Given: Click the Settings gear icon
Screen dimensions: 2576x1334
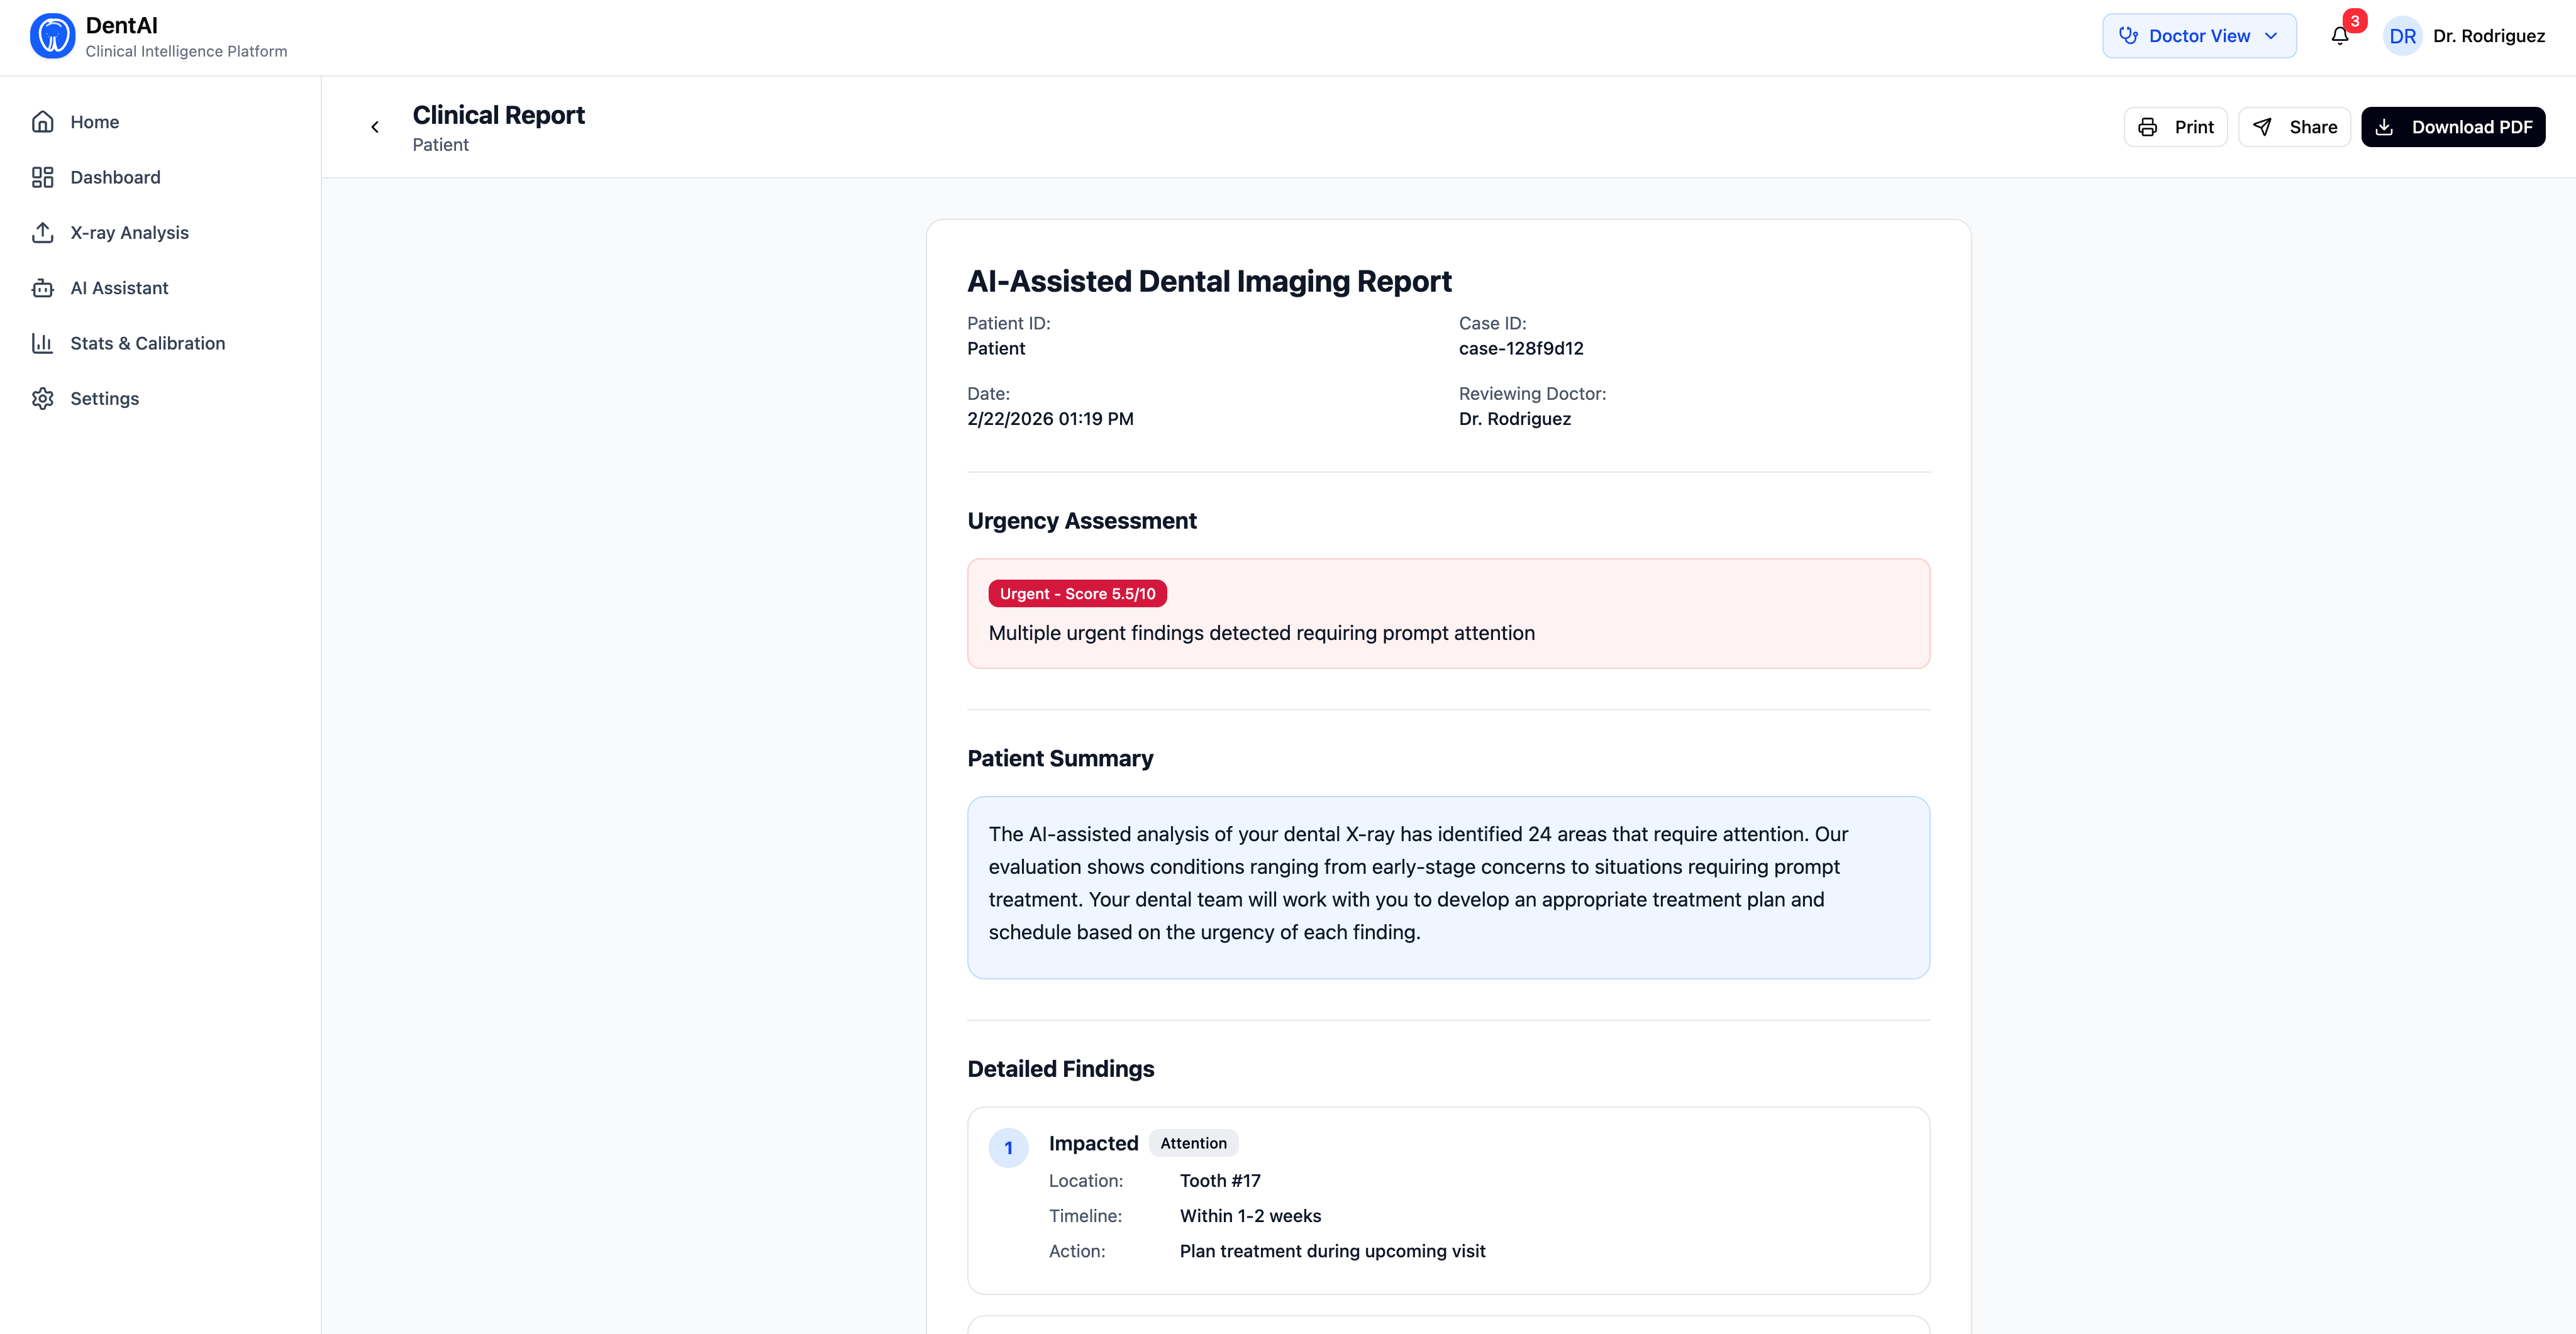Looking at the screenshot, I should point(42,399).
